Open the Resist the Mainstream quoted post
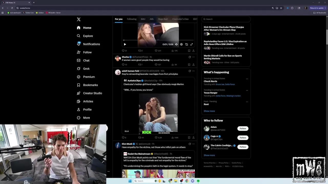Screen dimensions: 328x184 pos(158,164)
